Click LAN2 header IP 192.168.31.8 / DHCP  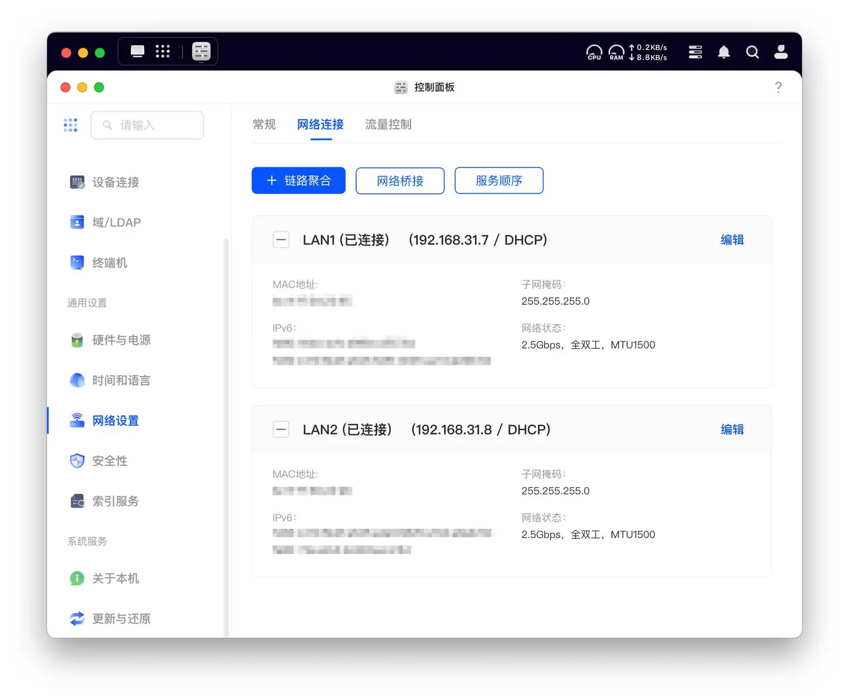point(481,429)
